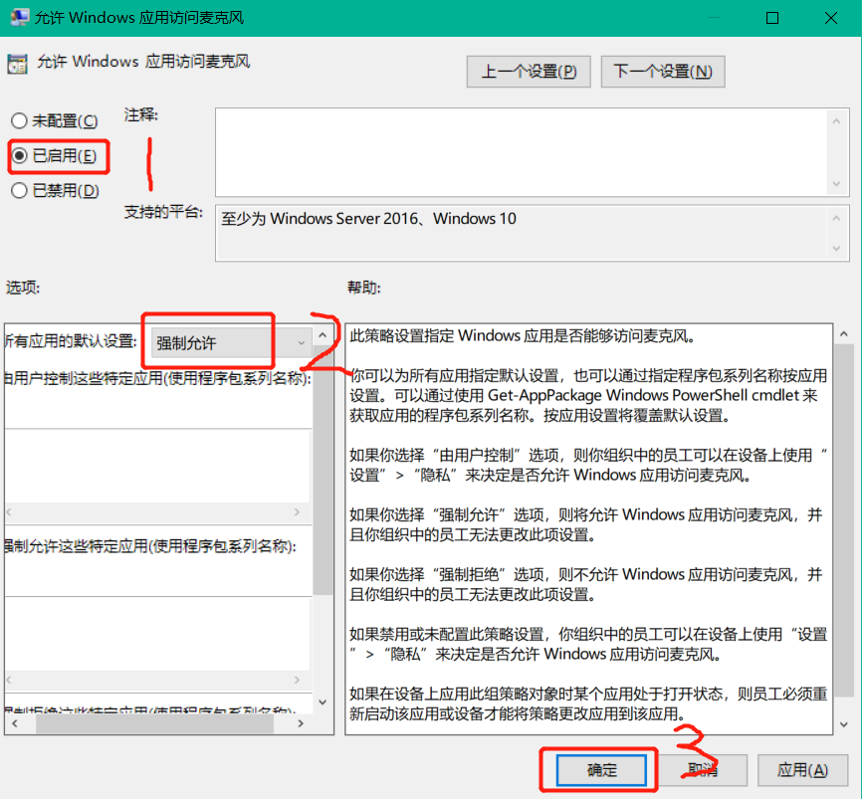Screen dimensions: 862x799
Task: Click options panel horizontal scroll left arrow
Action: pos(15,723)
